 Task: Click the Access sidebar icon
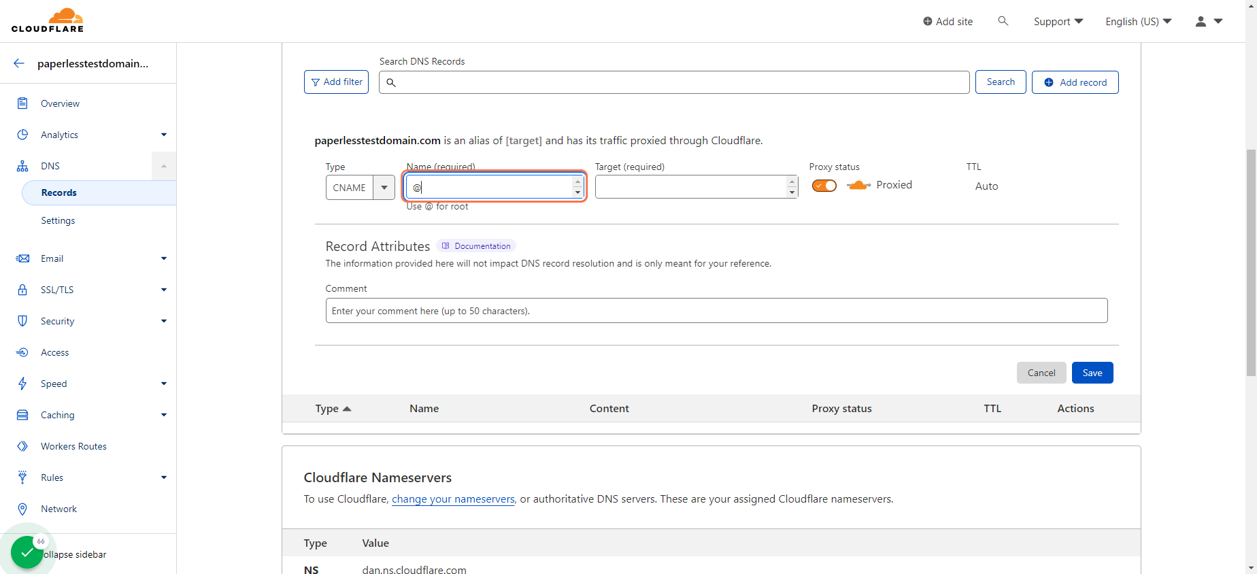point(22,352)
